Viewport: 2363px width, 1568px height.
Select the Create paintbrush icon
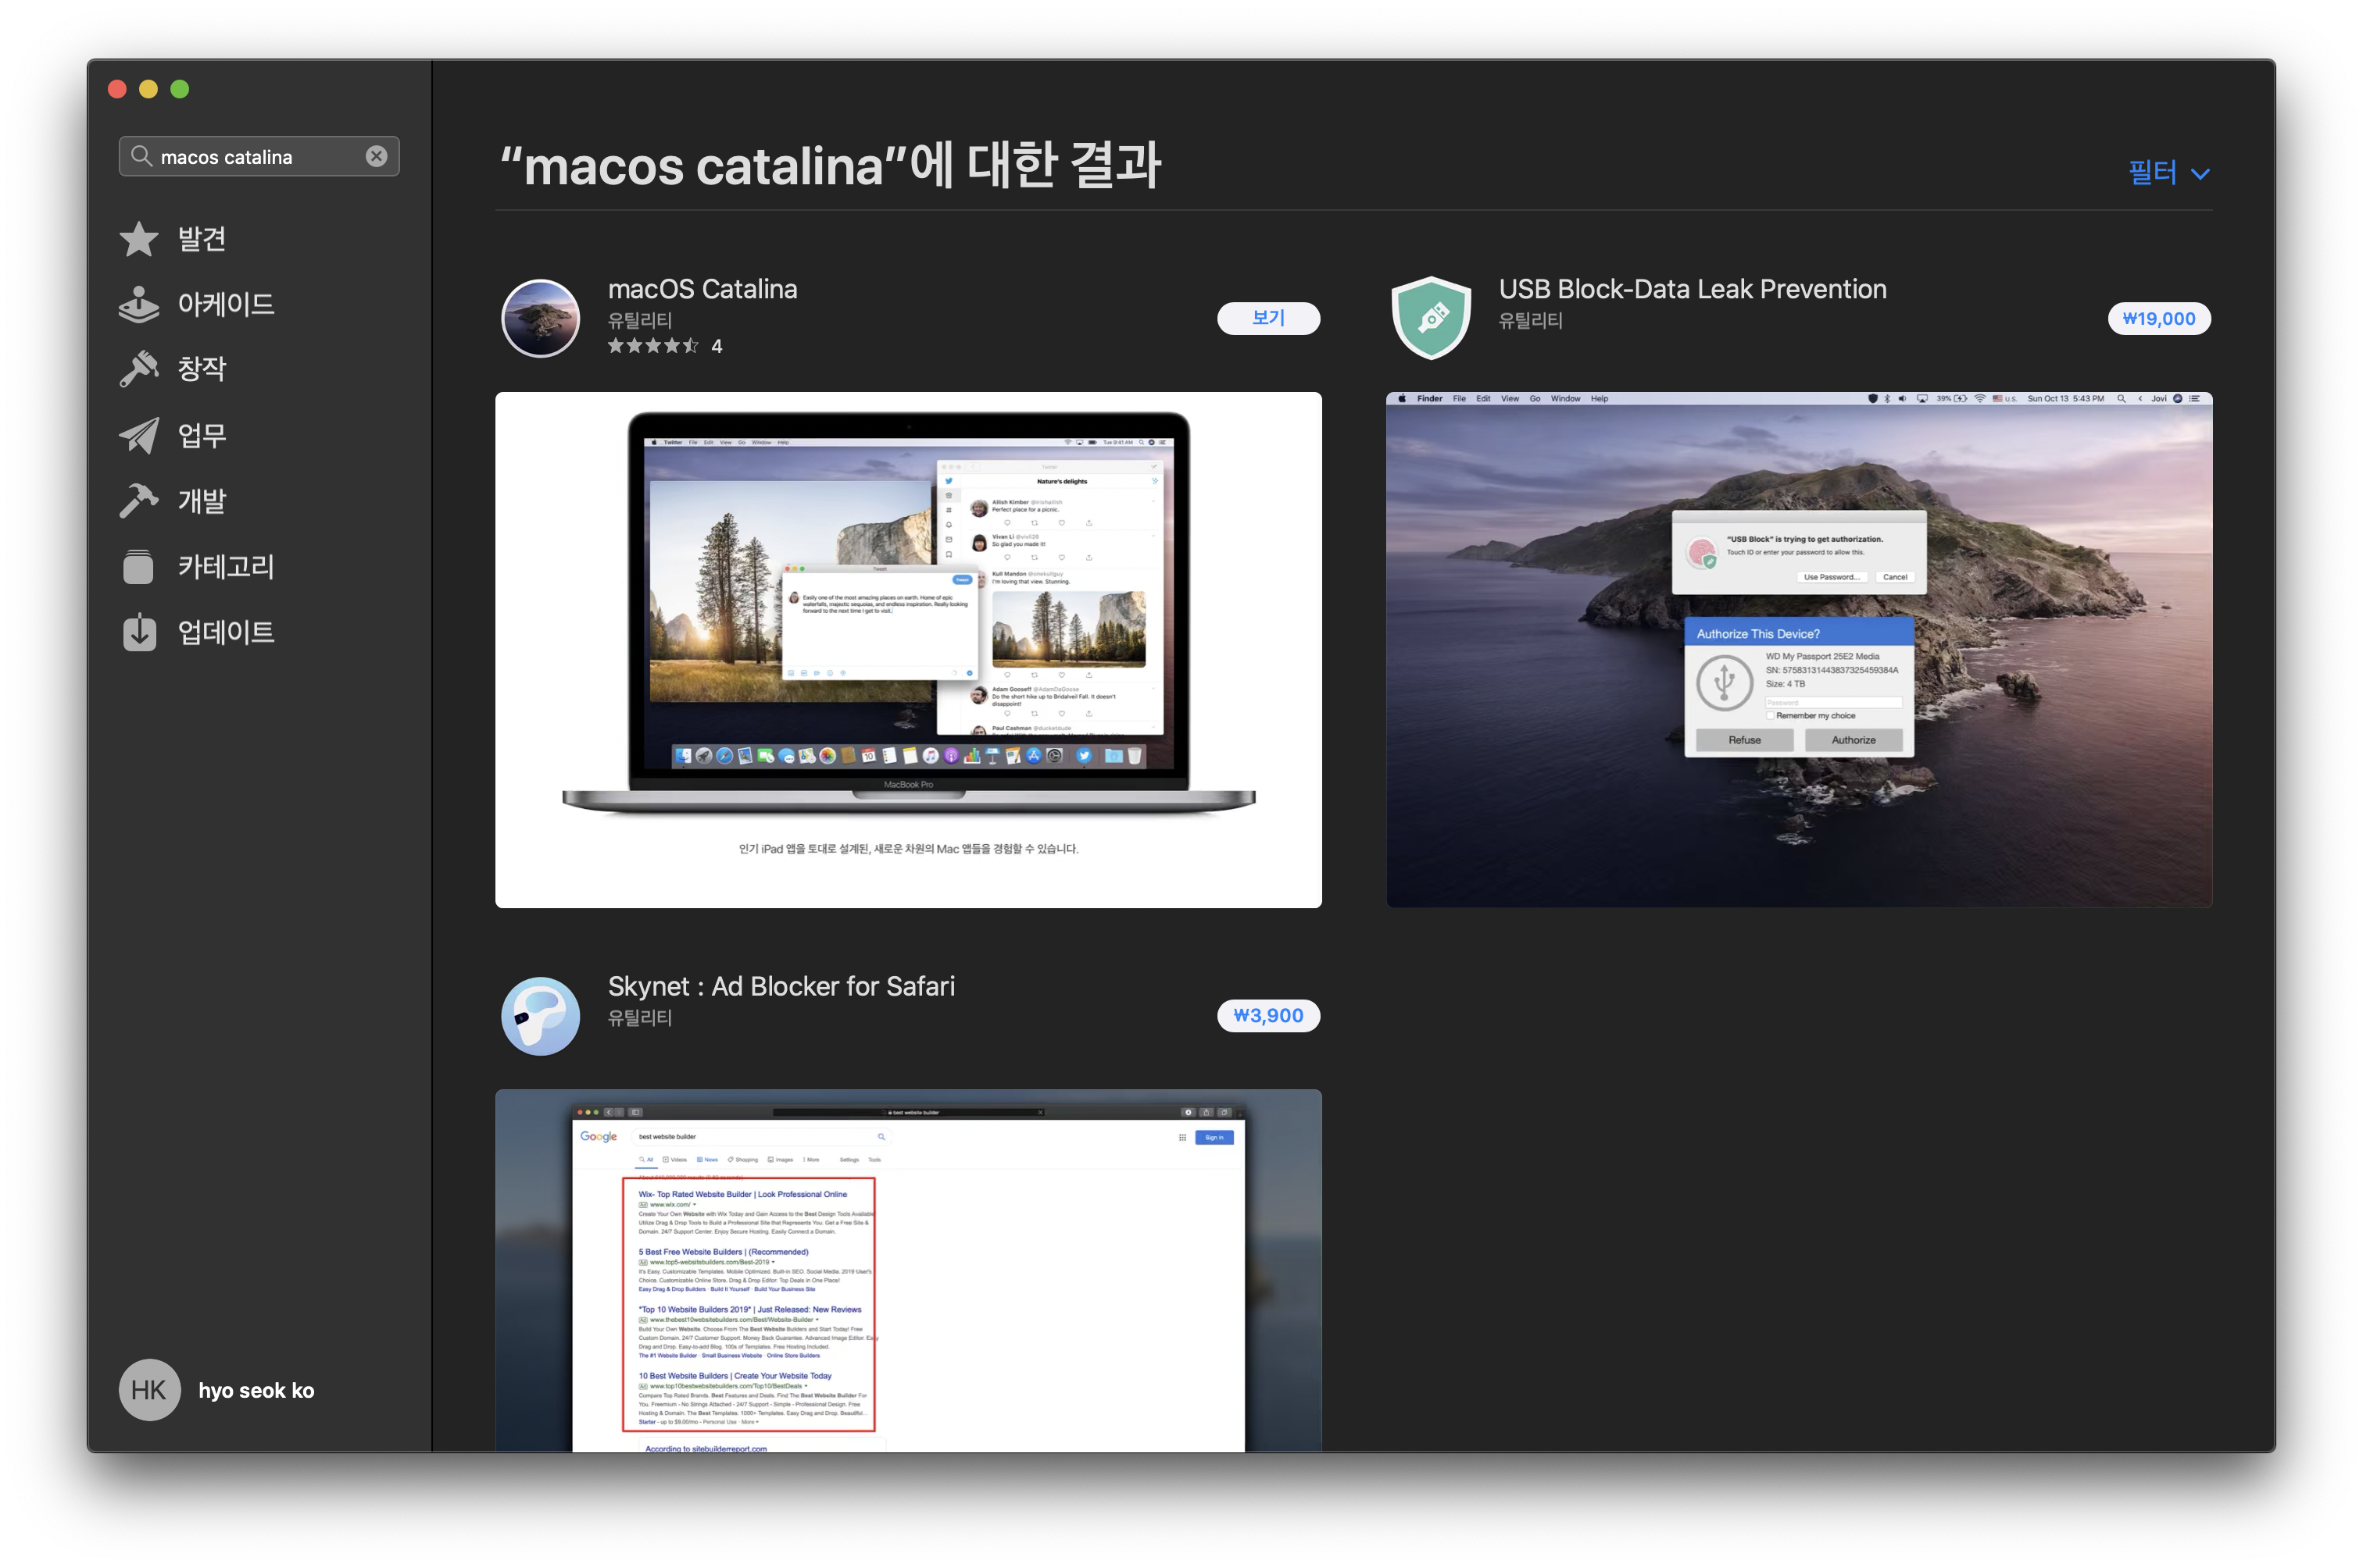click(138, 369)
